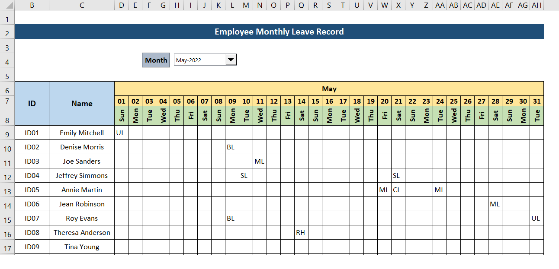Click the name Denise Morris
The width and height of the screenshot is (559, 269).
click(82, 147)
